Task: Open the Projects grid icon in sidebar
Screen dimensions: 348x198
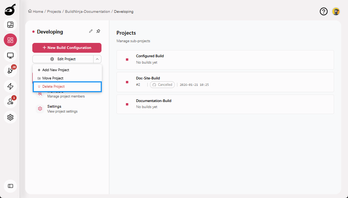Action: (10, 40)
